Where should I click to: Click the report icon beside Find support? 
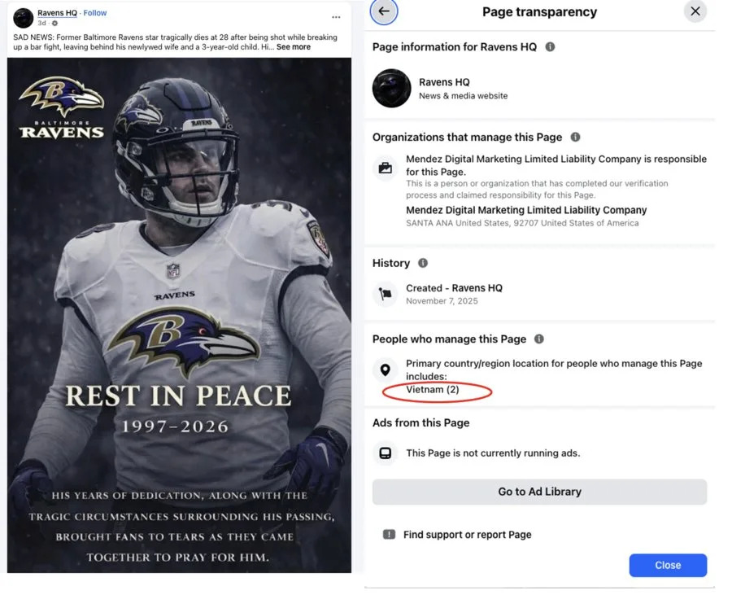(389, 535)
